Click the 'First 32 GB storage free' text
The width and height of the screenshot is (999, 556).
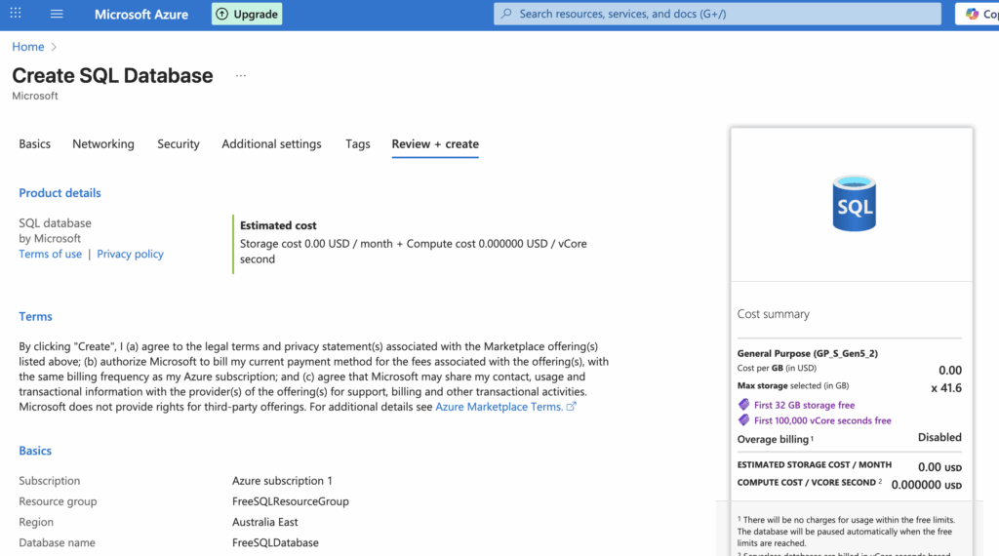coord(804,405)
